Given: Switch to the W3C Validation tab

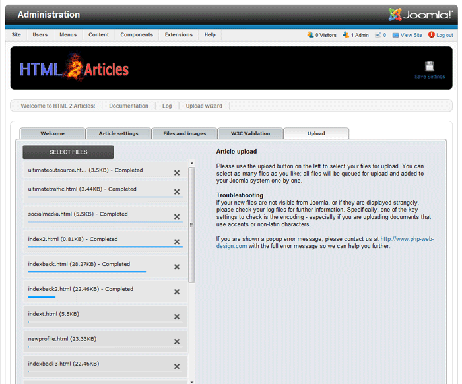Looking at the screenshot, I should (x=250, y=133).
